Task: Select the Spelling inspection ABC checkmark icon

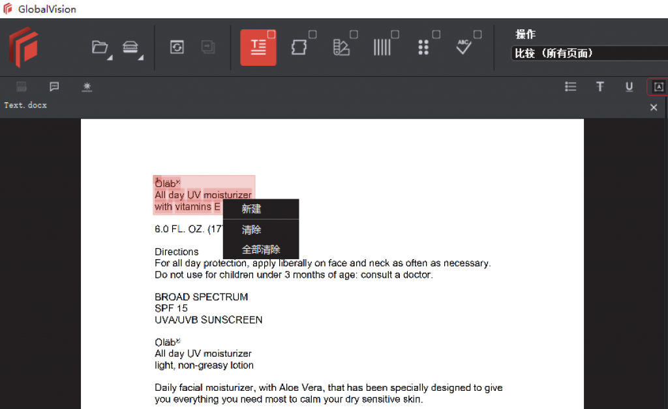Action: point(464,47)
